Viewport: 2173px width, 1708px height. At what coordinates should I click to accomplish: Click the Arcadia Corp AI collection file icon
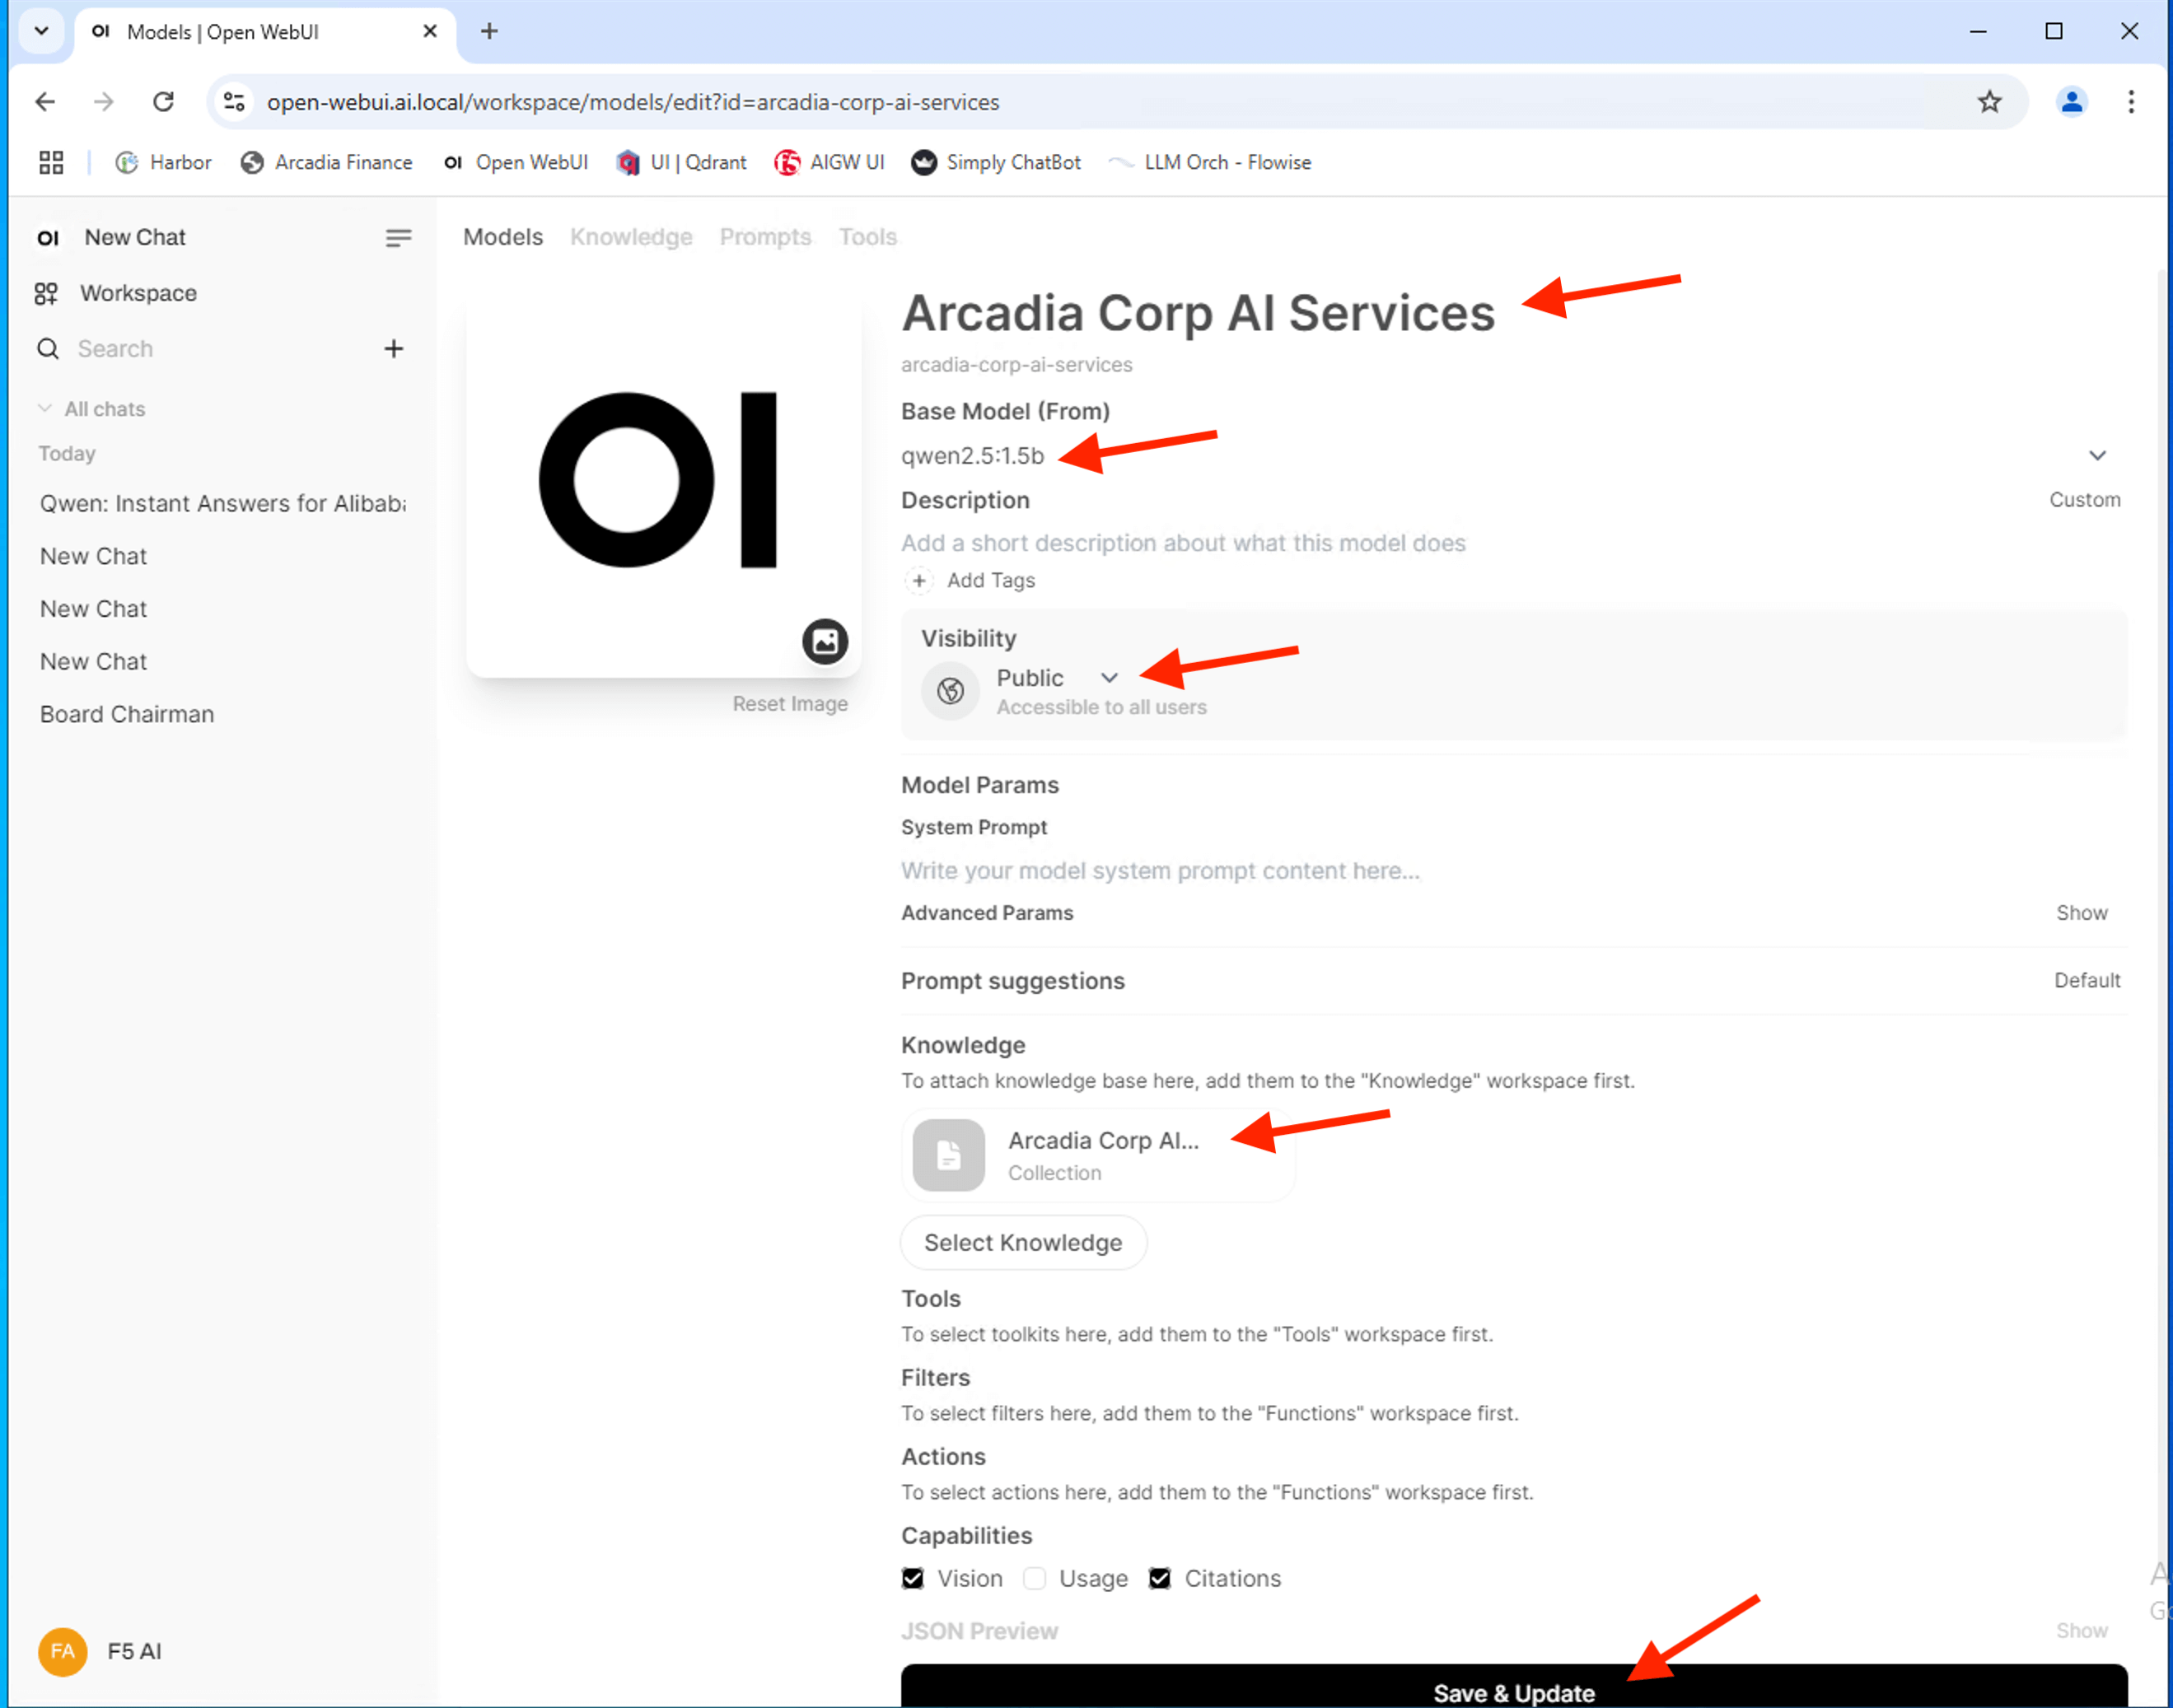(x=948, y=1155)
